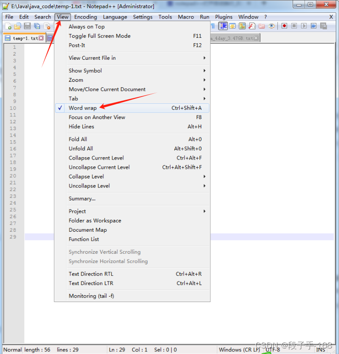Click the Open file folder icon
This screenshot has width=339, height=354.
(x=17, y=26)
